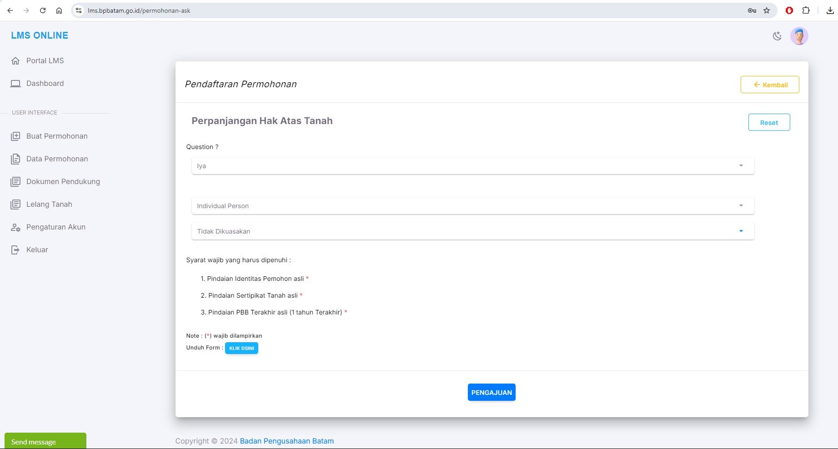The height and width of the screenshot is (449, 838).
Task: Expand the Question dropdown showing Iya
Action: pyautogui.click(x=472, y=166)
